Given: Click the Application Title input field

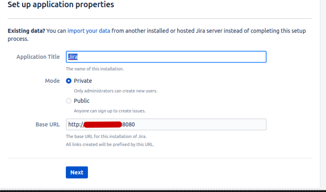Looking at the screenshot, I should pyautogui.click(x=166, y=57).
